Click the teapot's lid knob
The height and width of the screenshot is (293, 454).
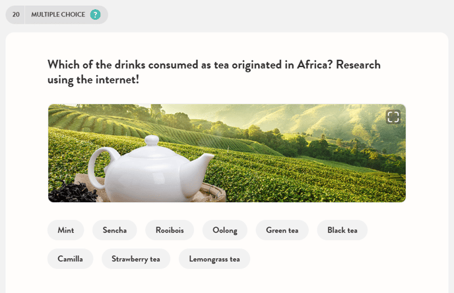pyautogui.click(x=152, y=140)
